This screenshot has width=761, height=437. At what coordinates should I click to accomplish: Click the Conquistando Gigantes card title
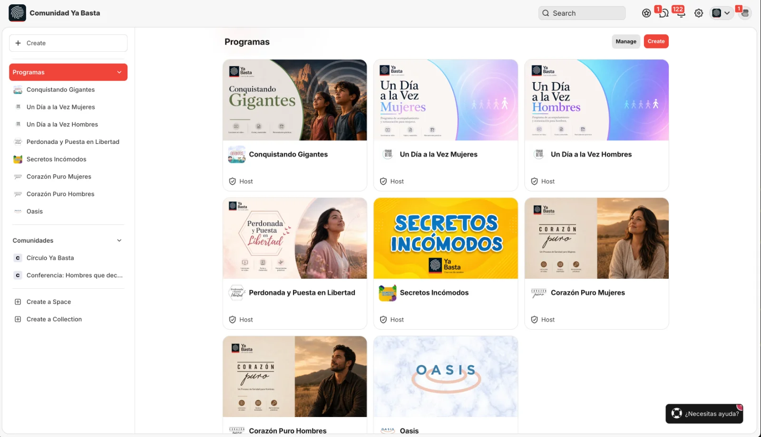[288, 154]
